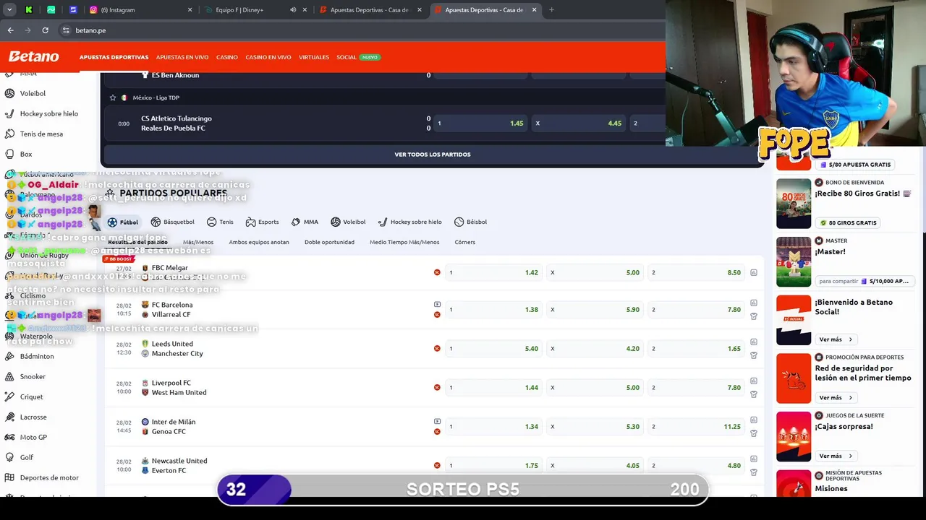
Task: Click the Betano logo
Action: point(33,56)
